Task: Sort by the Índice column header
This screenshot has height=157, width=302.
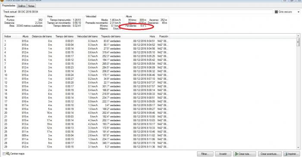Action: coord(8,36)
